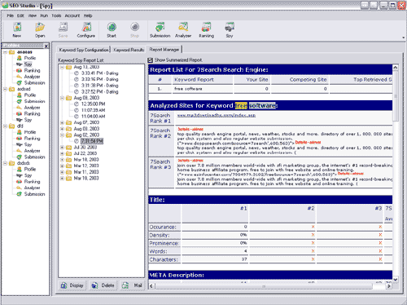The height and width of the screenshot is (305, 407).
Task: Open the Account menu
Action: point(72,15)
